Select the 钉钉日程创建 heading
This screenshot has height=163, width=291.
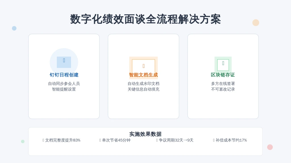[64, 75]
